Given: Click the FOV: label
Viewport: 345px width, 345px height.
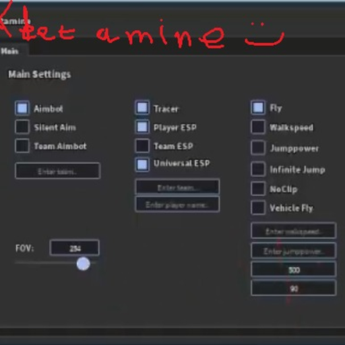Looking at the screenshot, I should (x=24, y=248).
